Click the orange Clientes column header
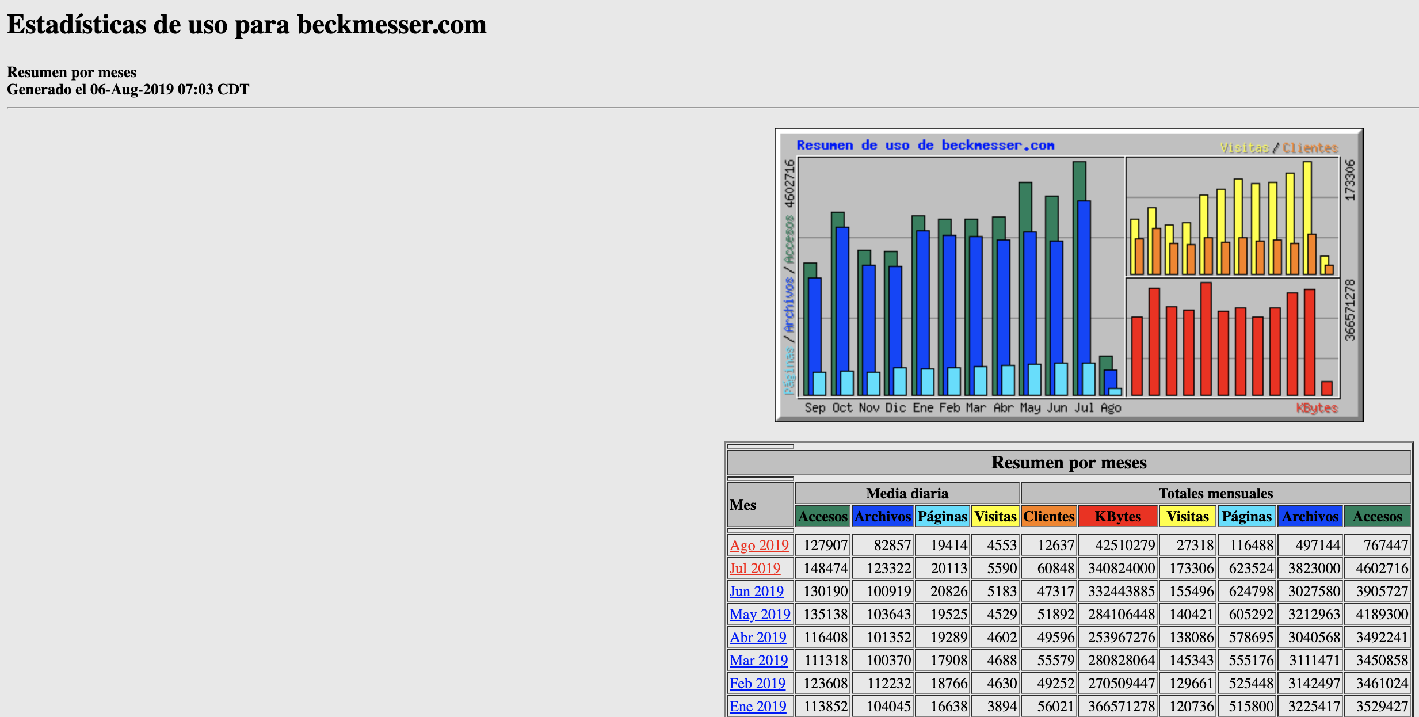 pyautogui.click(x=1048, y=516)
